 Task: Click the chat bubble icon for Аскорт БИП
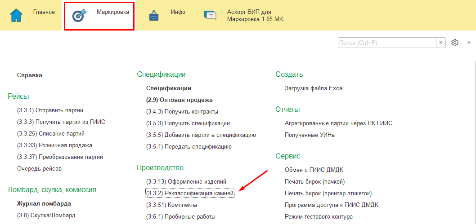click(x=211, y=15)
